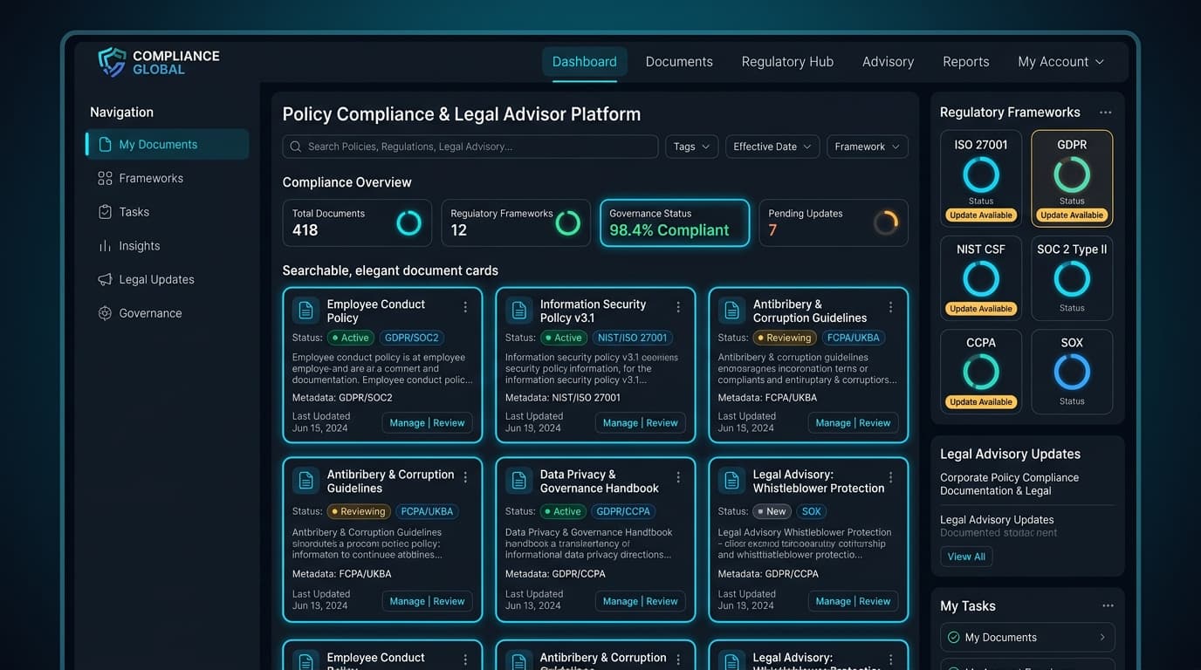Click Review on Whistleblower Protection card
This screenshot has width=1201, height=670.
(x=875, y=601)
